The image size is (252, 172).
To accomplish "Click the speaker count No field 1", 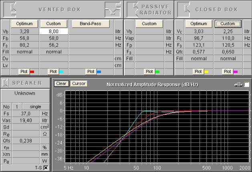I will coord(17,107).
